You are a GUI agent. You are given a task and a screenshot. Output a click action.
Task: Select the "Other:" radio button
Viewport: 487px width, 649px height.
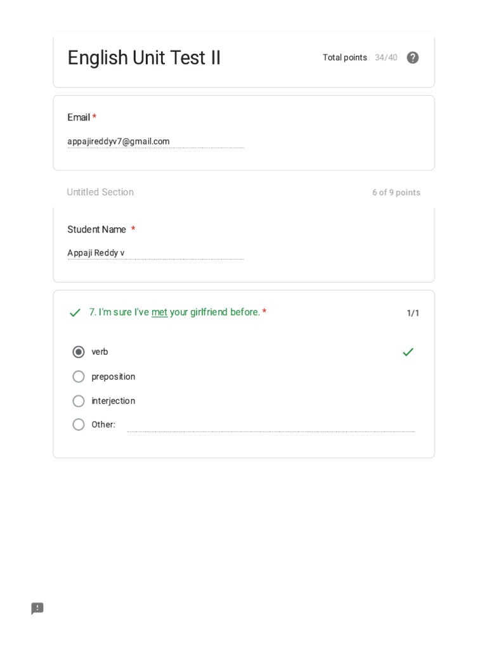pyautogui.click(x=79, y=425)
